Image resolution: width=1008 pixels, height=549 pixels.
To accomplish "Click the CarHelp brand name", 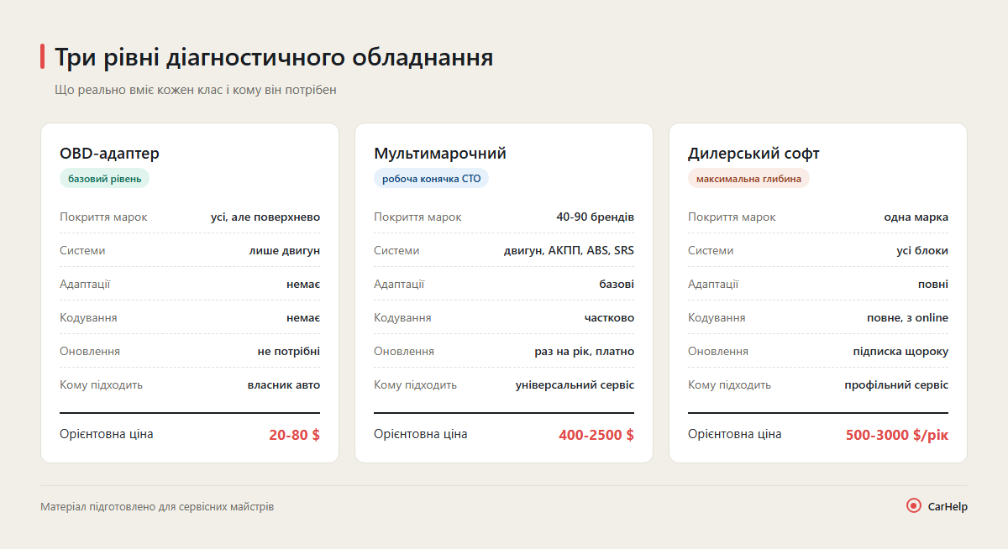I will click(x=948, y=506).
